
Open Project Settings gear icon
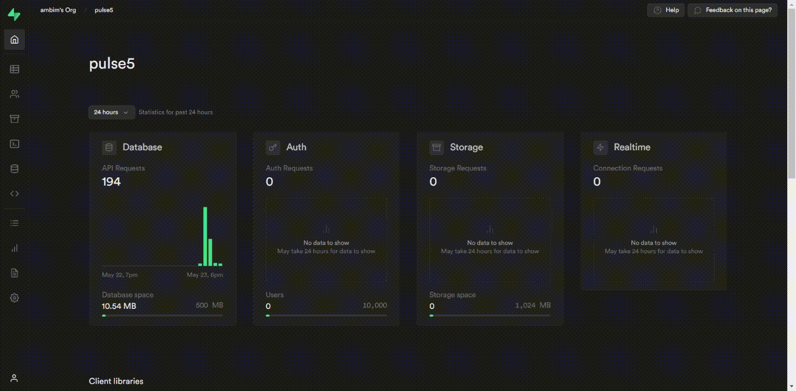(15, 298)
